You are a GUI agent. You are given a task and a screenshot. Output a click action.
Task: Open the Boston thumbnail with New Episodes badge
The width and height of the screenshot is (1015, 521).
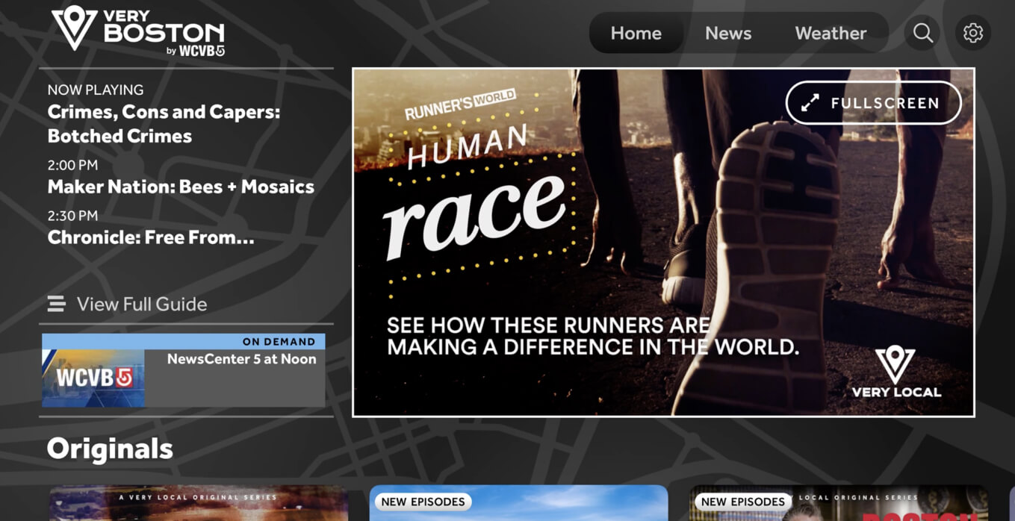838,504
